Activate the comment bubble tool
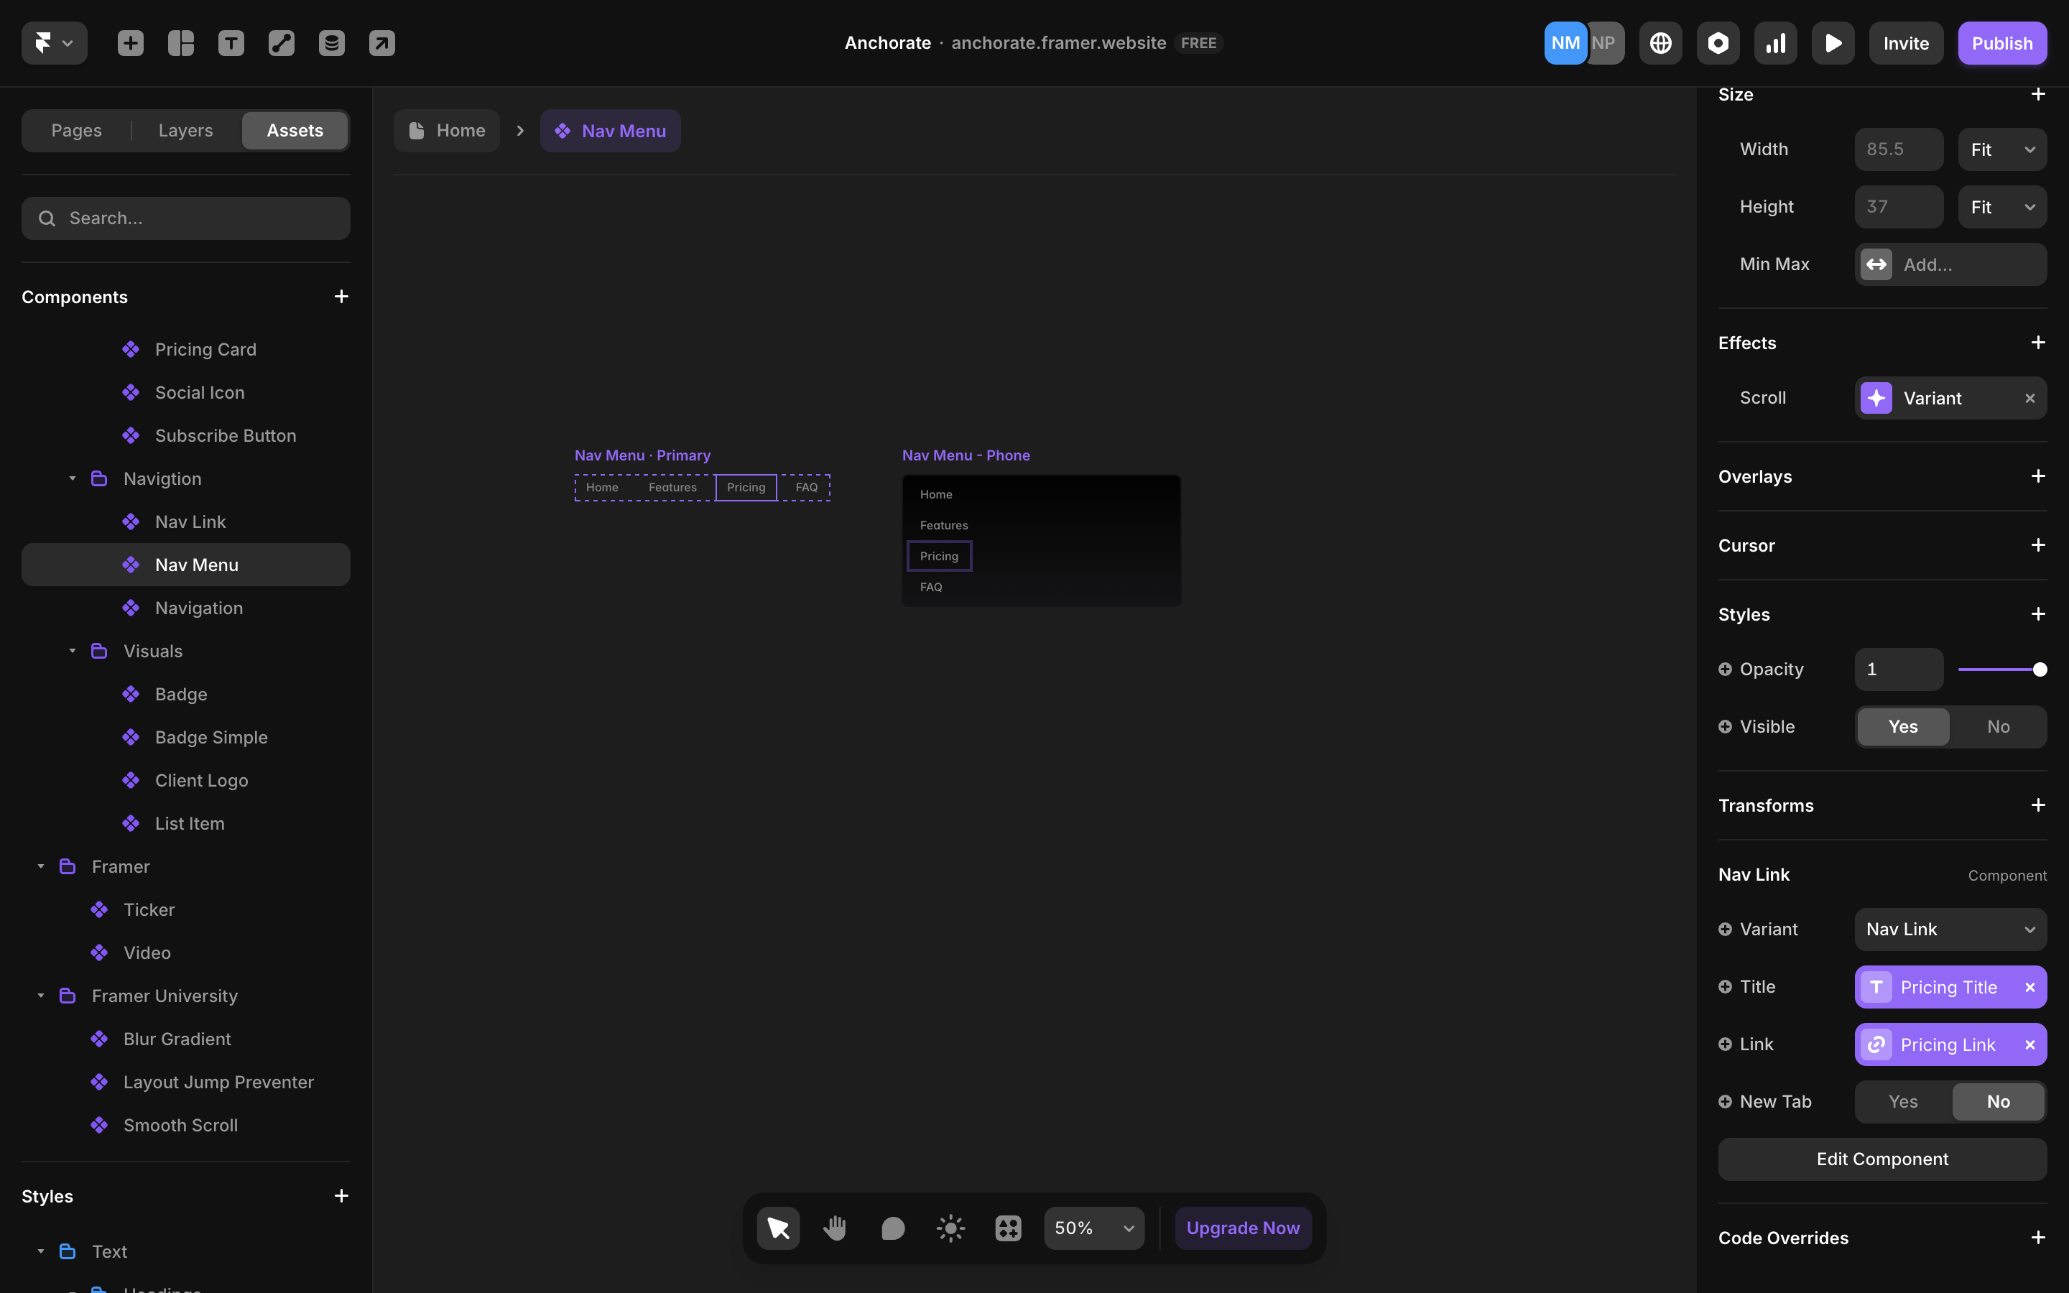Viewport: 2069px width, 1293px height. (892, 1228)
